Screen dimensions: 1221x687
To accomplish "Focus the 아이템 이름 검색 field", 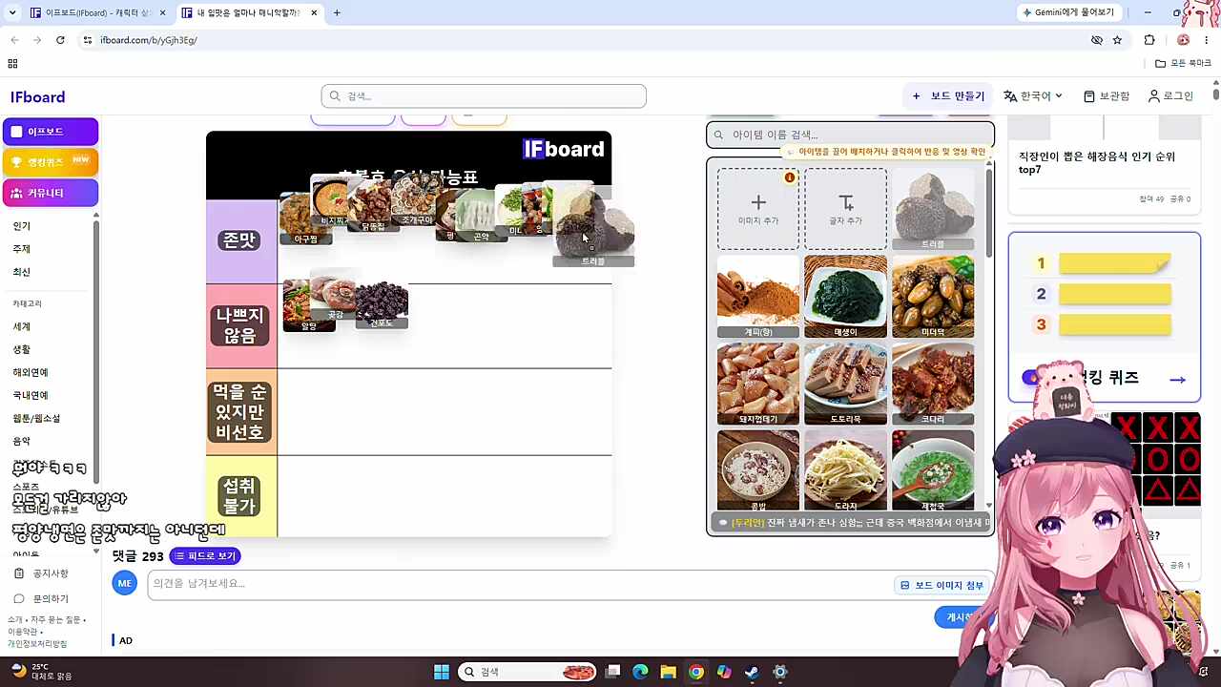I will [x=850, y=135].
